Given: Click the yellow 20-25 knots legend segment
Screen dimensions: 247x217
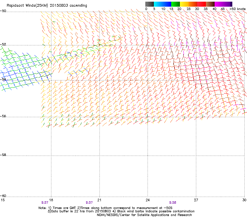Looking at the screenshot, I should tap(184, 4).
